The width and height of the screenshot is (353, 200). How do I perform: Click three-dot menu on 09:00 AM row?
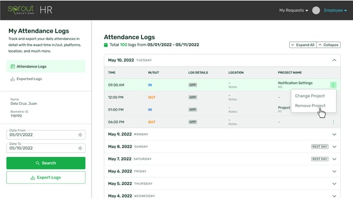pos(333,85)
